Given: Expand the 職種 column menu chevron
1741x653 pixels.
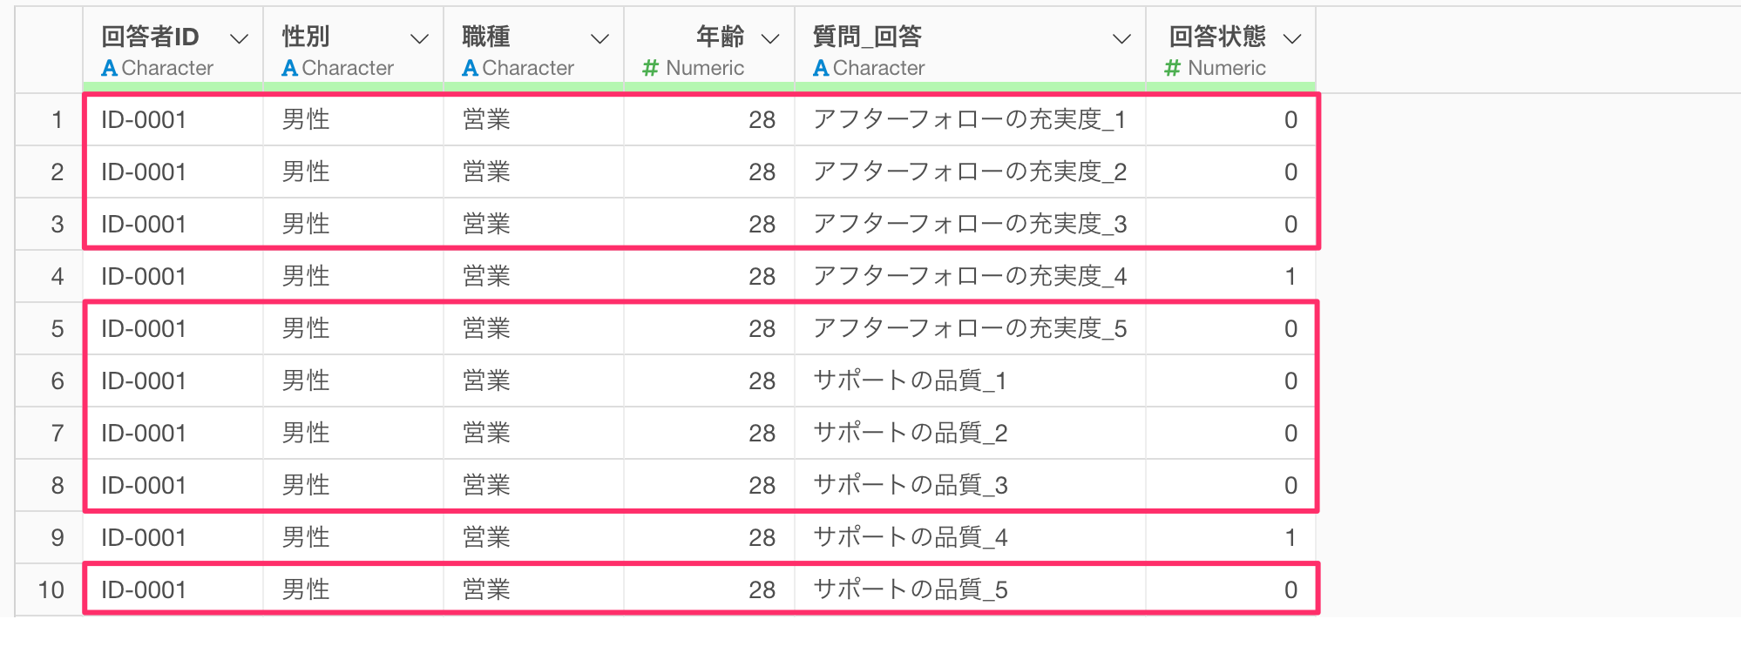Looking at the screenshot, I should (x=600, y=38).
